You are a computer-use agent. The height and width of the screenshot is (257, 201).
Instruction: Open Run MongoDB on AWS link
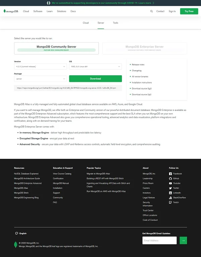(106, 191)
